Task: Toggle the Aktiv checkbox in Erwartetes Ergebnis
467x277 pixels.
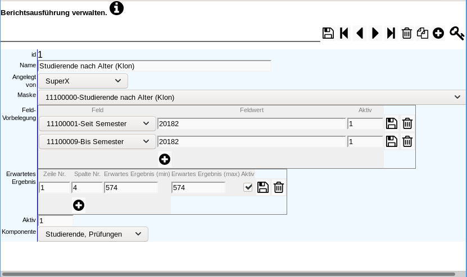Action: tap(248, 187)
